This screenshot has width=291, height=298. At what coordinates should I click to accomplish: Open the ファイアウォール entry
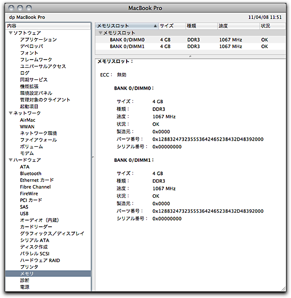tap(38, 140)
